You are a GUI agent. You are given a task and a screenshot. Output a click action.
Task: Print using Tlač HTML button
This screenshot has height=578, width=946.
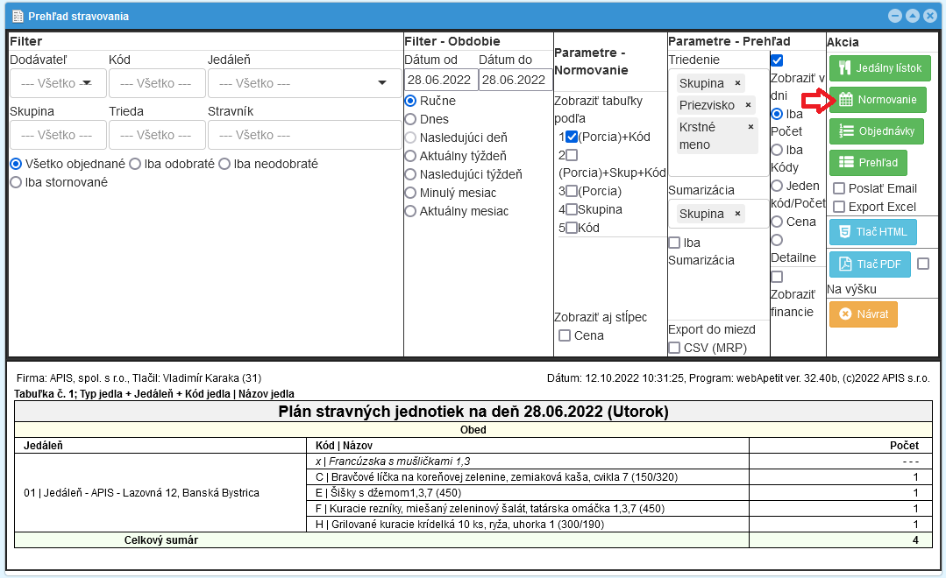[872, 232]
